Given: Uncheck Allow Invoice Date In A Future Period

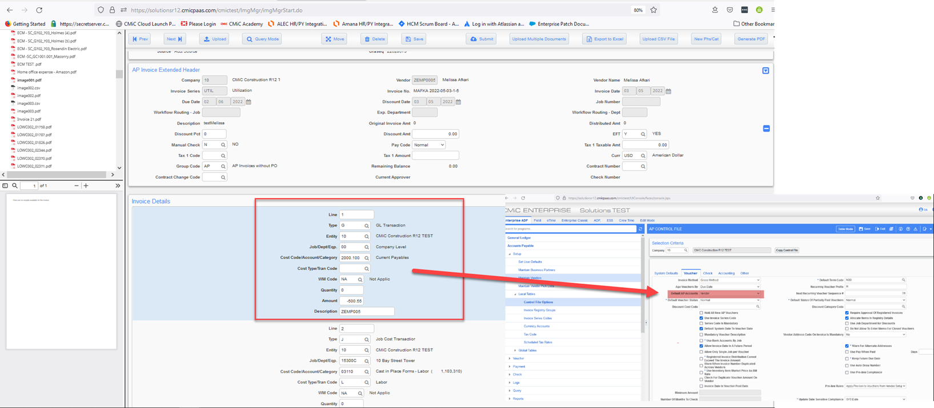Looking at the screenshot, I should (x=701, y=346).
